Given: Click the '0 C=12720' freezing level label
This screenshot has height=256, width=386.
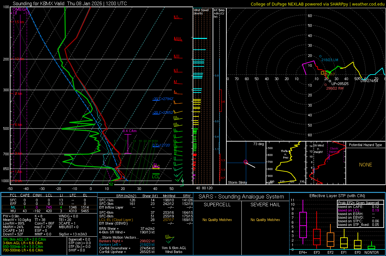Looking at the screenshot, I should coord(161,145).
